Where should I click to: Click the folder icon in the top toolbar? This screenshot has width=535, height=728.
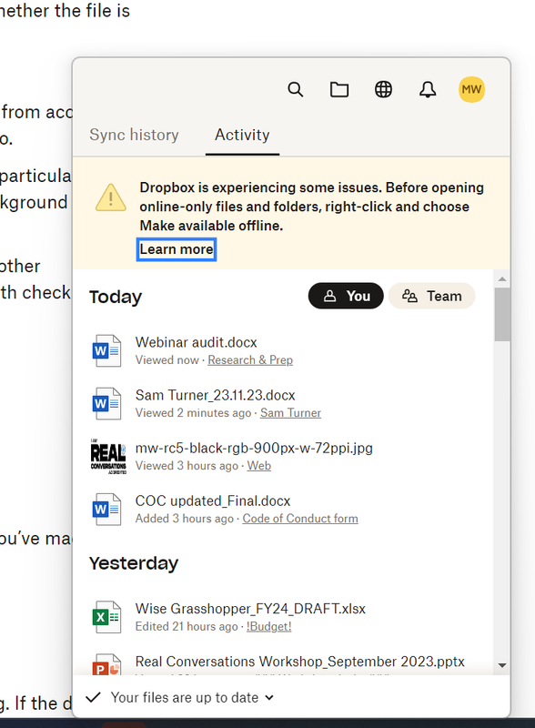[x=339, y=89]
